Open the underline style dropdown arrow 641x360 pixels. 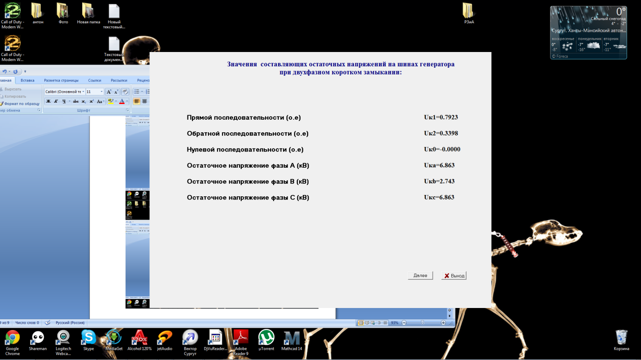(70, 101)
